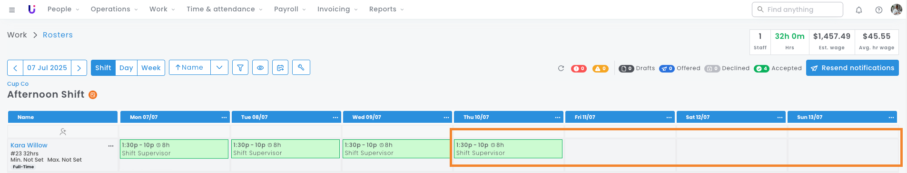
Task: Click Resend notifications button
Action: point(852,68)
